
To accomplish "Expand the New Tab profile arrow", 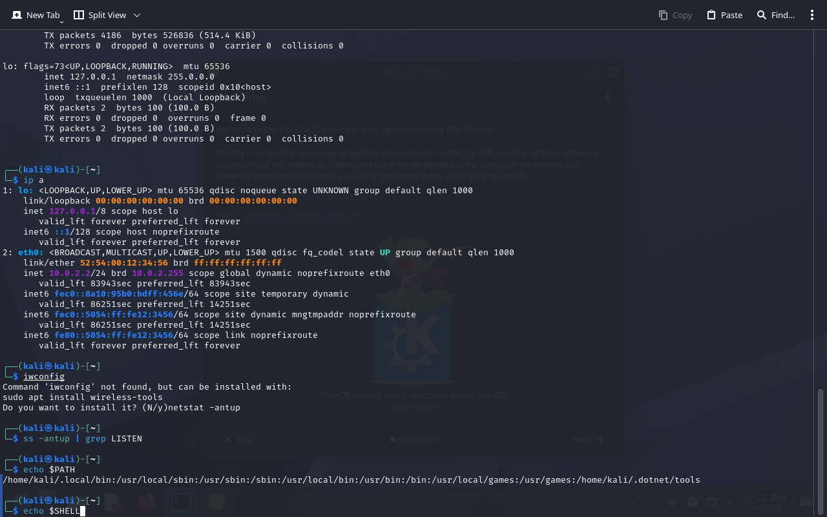I will pos(61,22).
